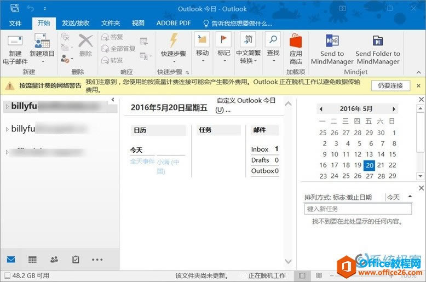The width and height of the screenshot is (426, 282).
Task: Select reading view status bar icon
Action: pos(319,275)
